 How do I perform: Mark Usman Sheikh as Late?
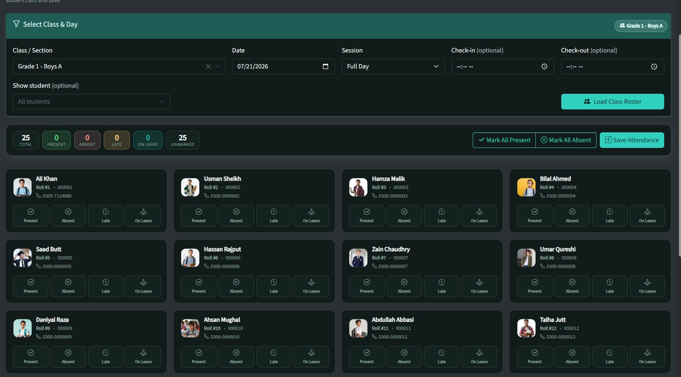274,216
